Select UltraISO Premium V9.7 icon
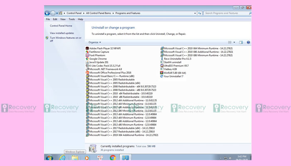 pos(162,66)
